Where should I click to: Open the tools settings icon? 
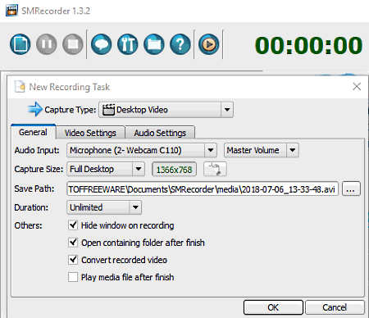click(x=128, y=44)
